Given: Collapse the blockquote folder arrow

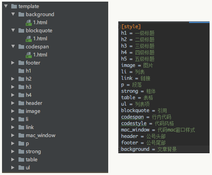Looking at the screenshot, I should click(13, 30).
